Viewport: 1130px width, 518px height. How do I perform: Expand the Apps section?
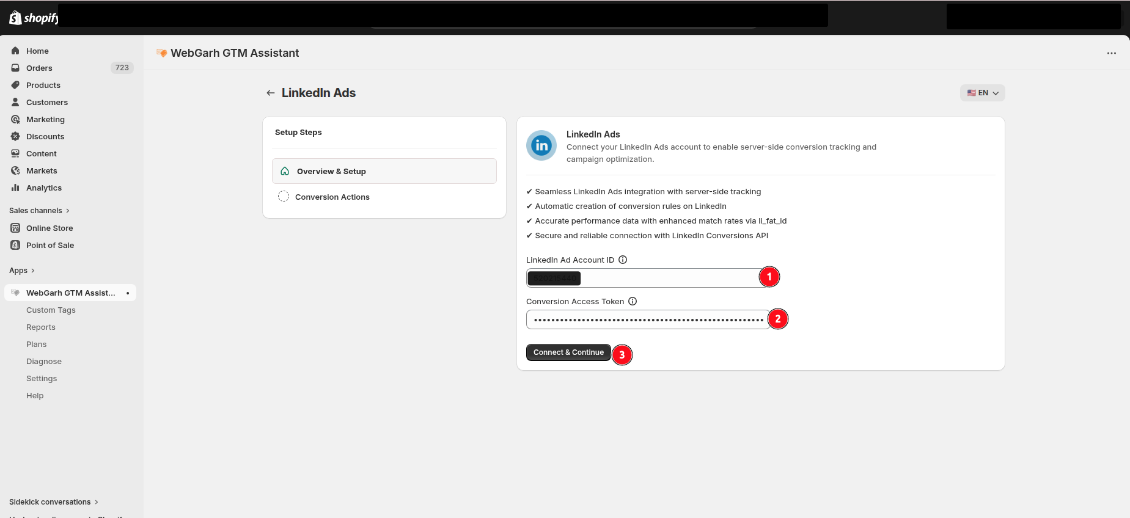tap(22, 271)
